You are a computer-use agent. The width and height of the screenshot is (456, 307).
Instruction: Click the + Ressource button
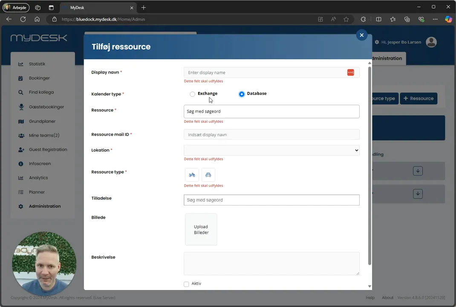point(418,98)
